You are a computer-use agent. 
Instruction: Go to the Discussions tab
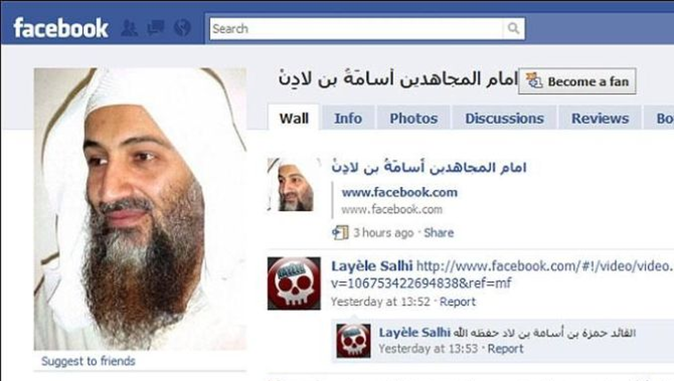click(x=504, y=118)
